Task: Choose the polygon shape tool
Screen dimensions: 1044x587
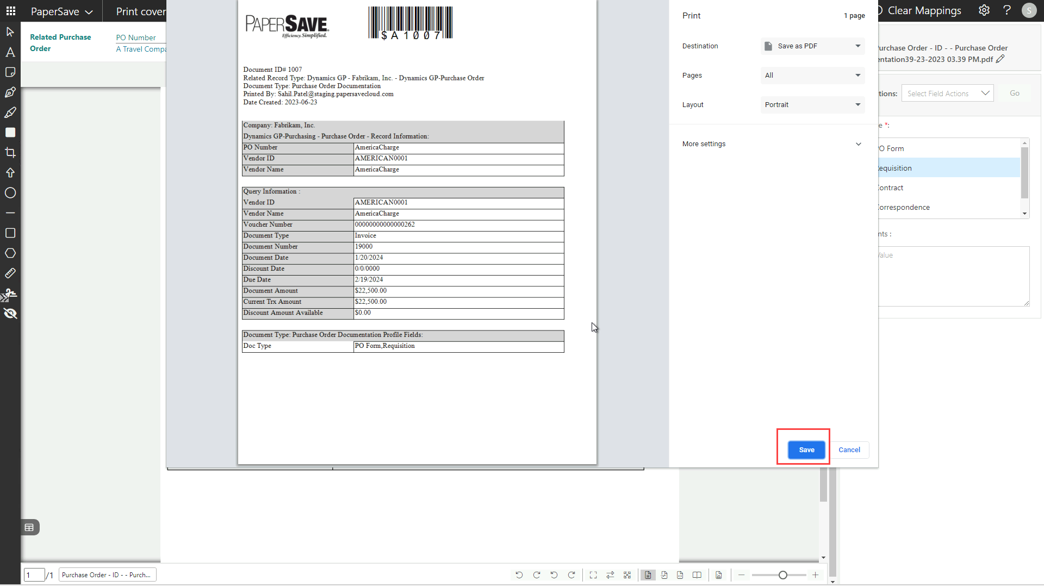Action: tap(10, 253)
